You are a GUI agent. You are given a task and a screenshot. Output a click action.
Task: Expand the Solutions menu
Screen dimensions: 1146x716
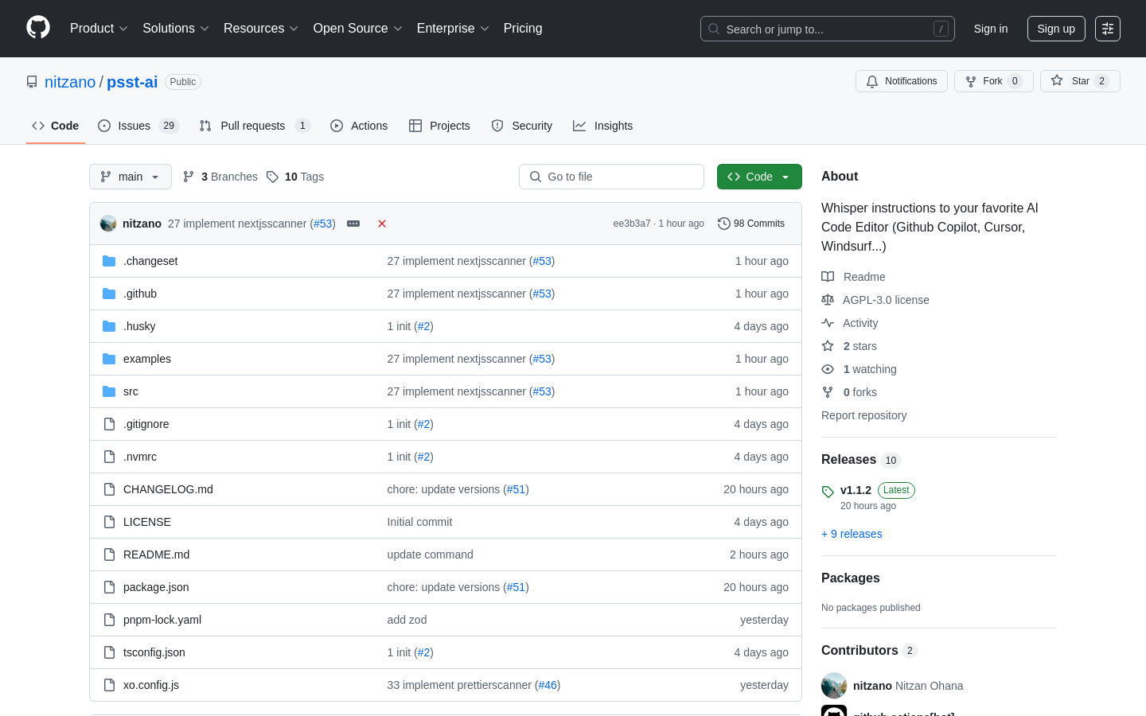pos(176,29)
